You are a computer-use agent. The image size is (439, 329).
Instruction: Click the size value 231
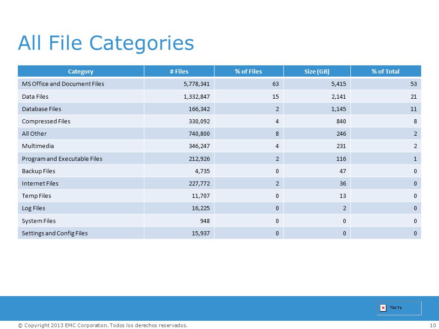pos(341,146)
